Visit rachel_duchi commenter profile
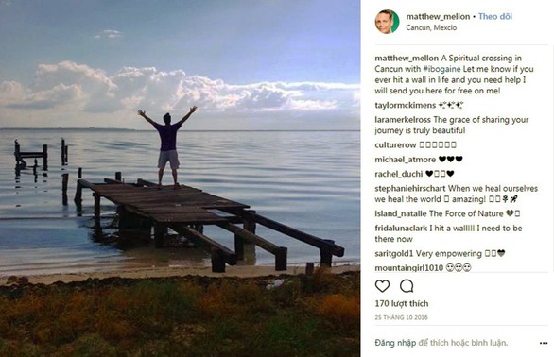This screenshot has height=357, width=554. tap(399, 174)
